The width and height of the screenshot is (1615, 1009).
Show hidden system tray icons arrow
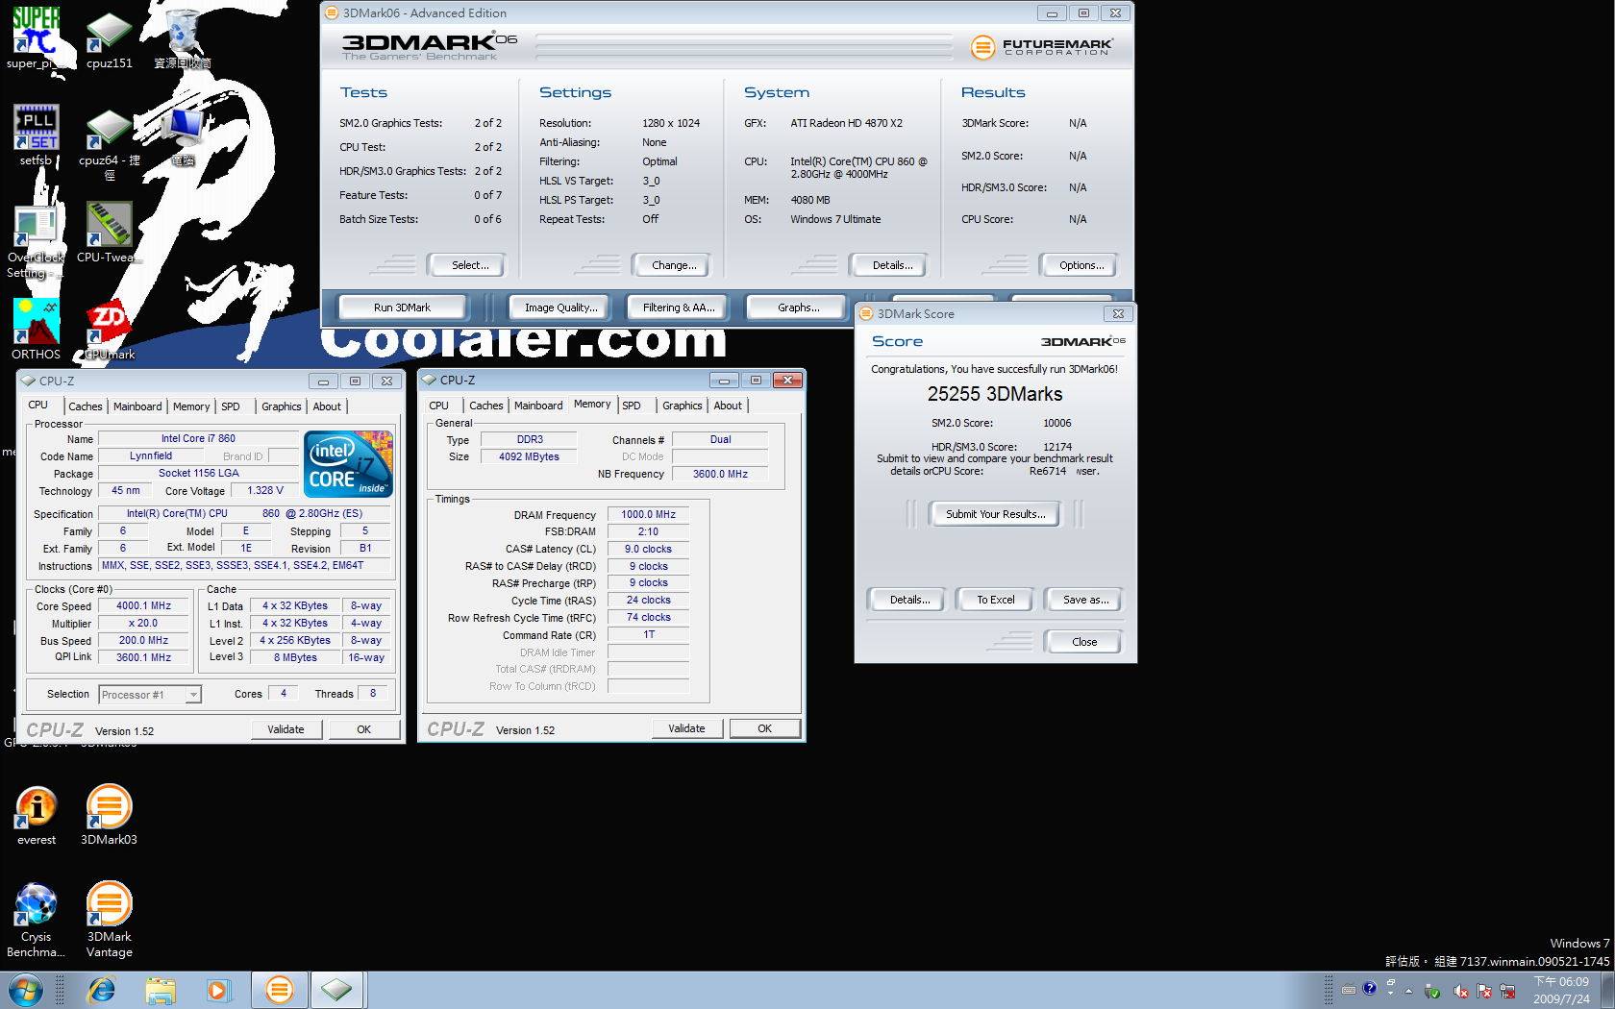pos(1408,990)
